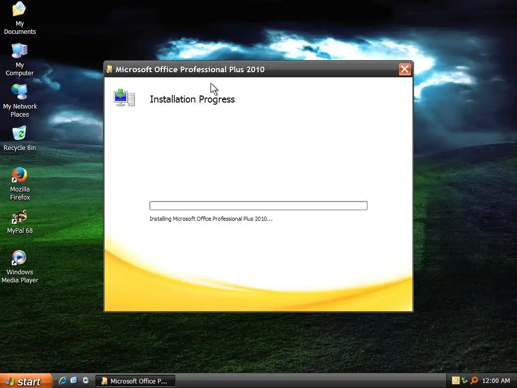Launch Windows Media Player desktop shortcut

click(20, 267)
